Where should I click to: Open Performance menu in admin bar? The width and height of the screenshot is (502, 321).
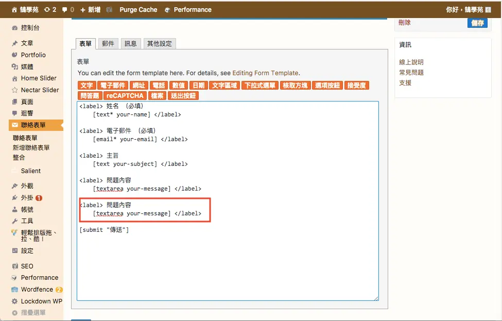pos(188,10)
